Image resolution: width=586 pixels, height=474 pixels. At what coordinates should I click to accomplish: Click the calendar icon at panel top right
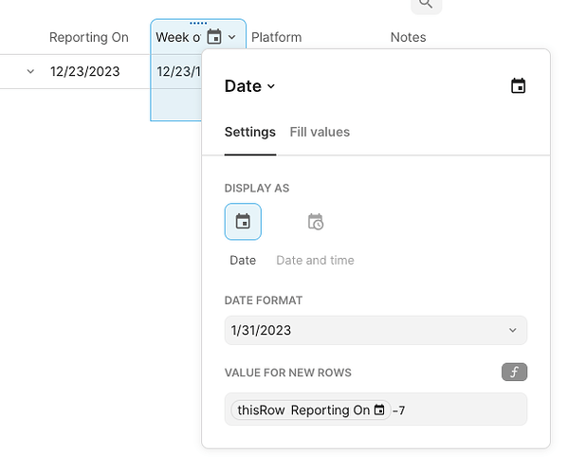(x=518, y=86)
